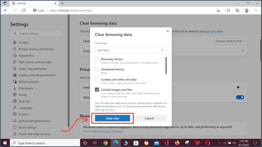Image resolution: width=262 pixels, height=147 pixels.
Task: Launch Opera from the taskbar
Action: coord(208,143)
